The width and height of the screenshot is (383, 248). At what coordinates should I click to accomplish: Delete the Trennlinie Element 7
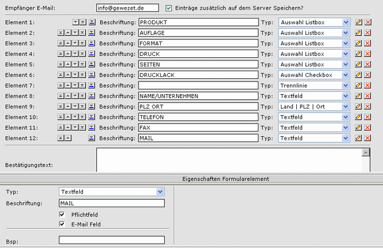click(368, 85)
